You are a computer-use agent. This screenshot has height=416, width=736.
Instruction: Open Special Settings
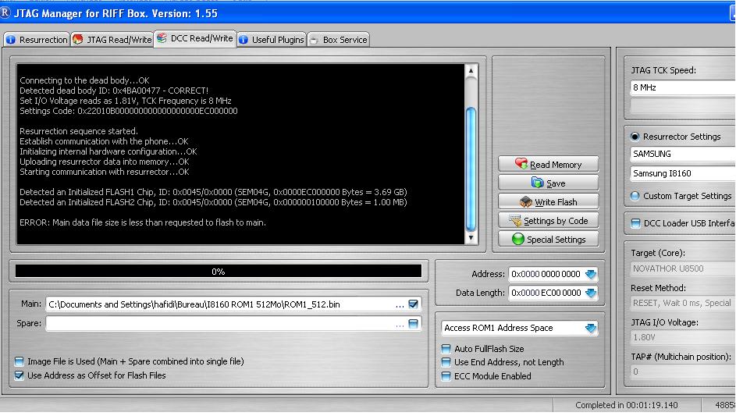point(548,240)
